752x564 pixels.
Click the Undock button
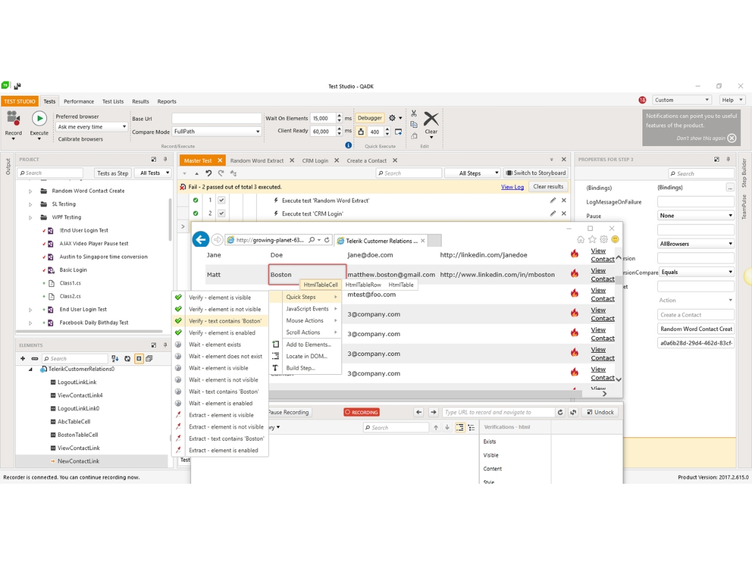(x=600, y=412)
